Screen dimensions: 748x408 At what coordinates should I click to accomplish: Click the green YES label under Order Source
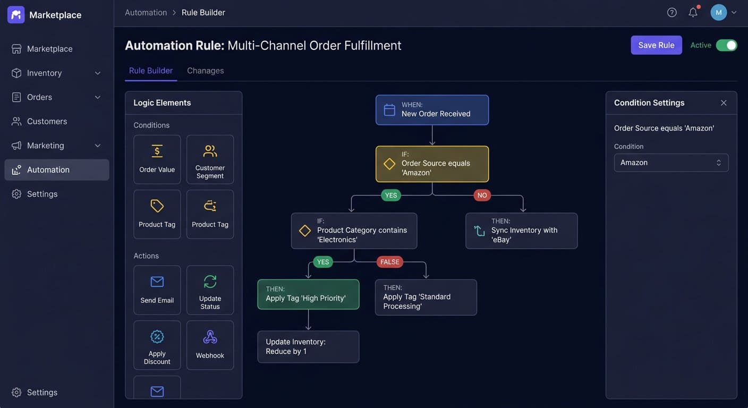(391, 195)
